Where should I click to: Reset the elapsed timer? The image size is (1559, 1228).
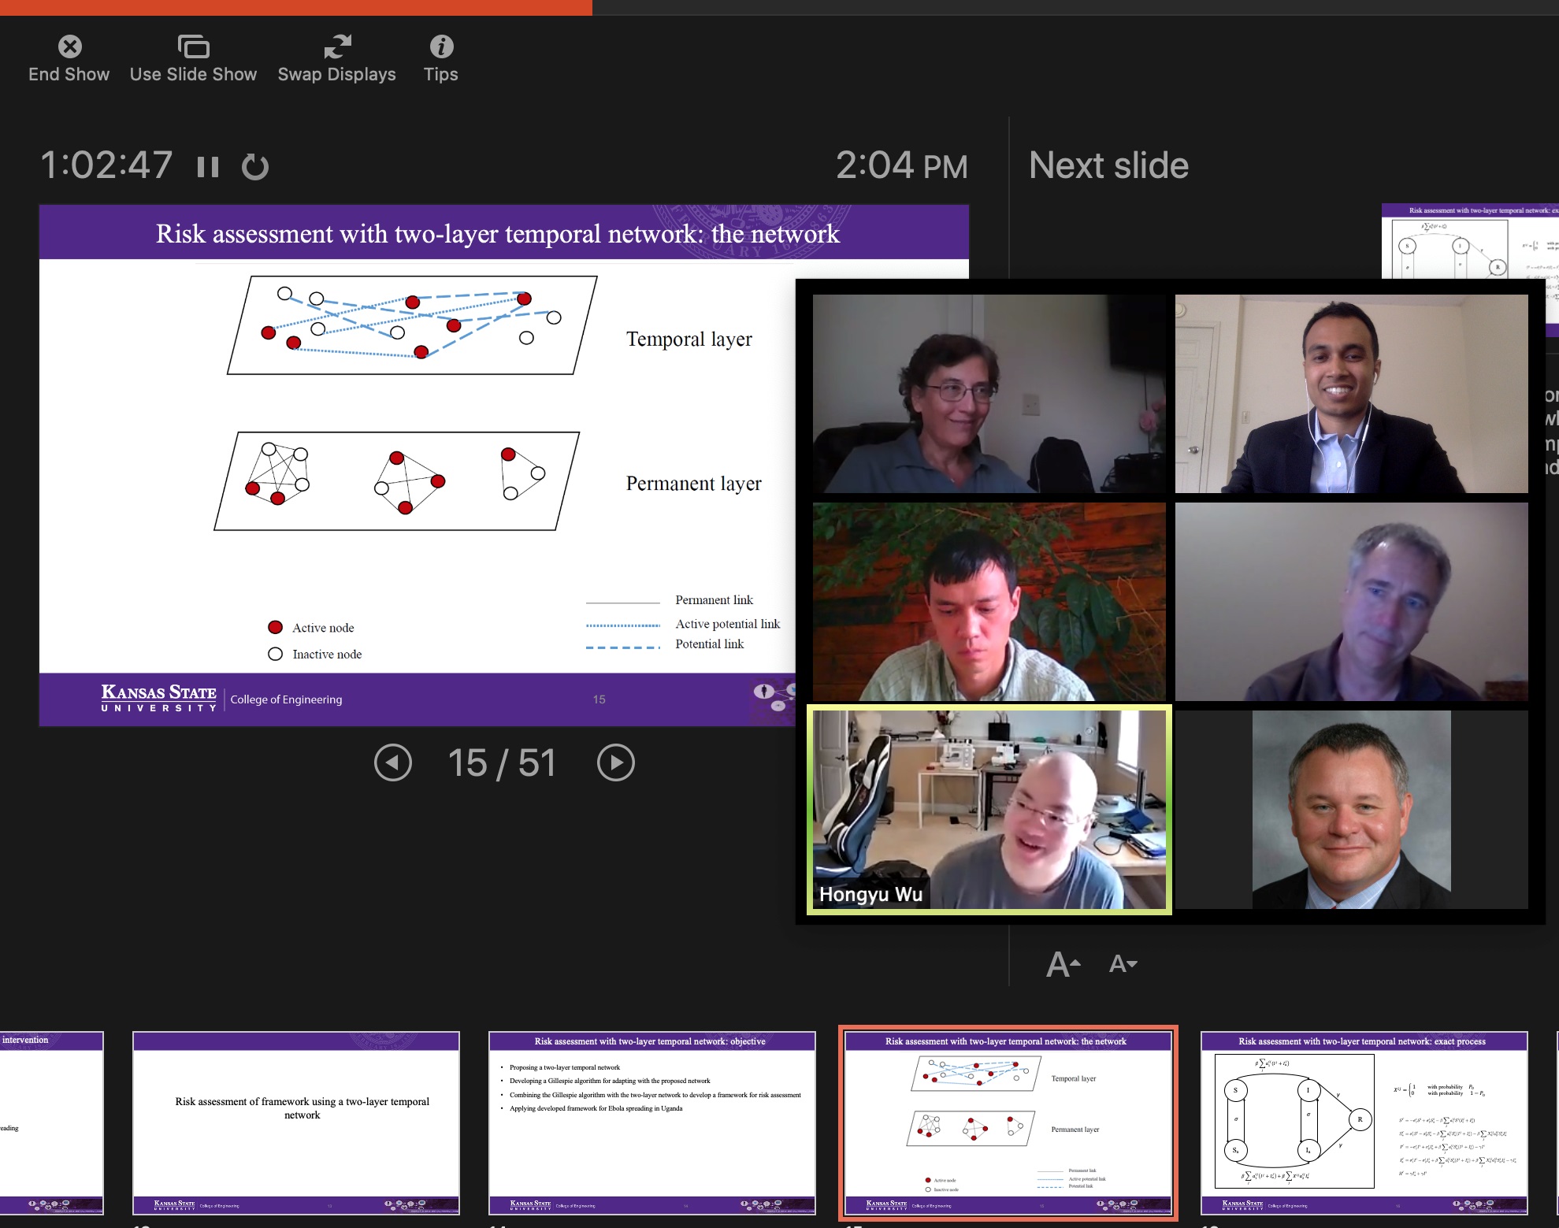point(255,167)
